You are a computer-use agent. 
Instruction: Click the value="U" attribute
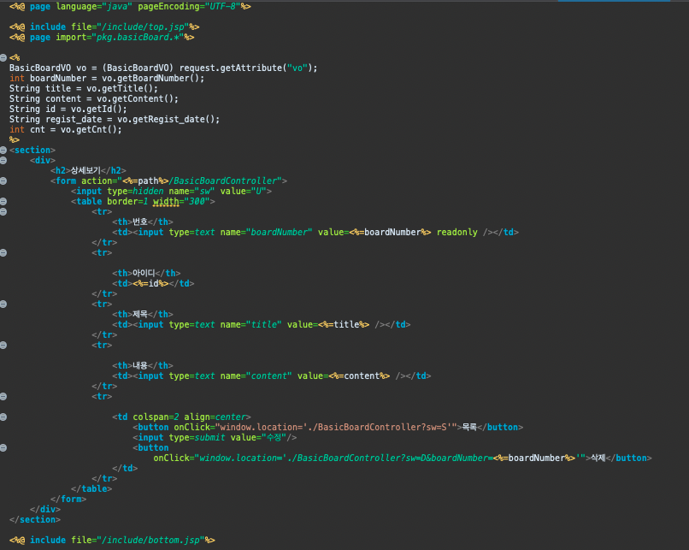[x=243, y=192]
